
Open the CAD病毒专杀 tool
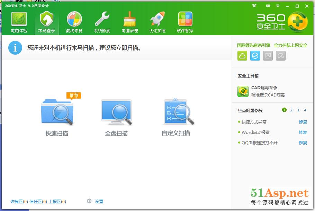pyautogui.click(x=261, y=91)
